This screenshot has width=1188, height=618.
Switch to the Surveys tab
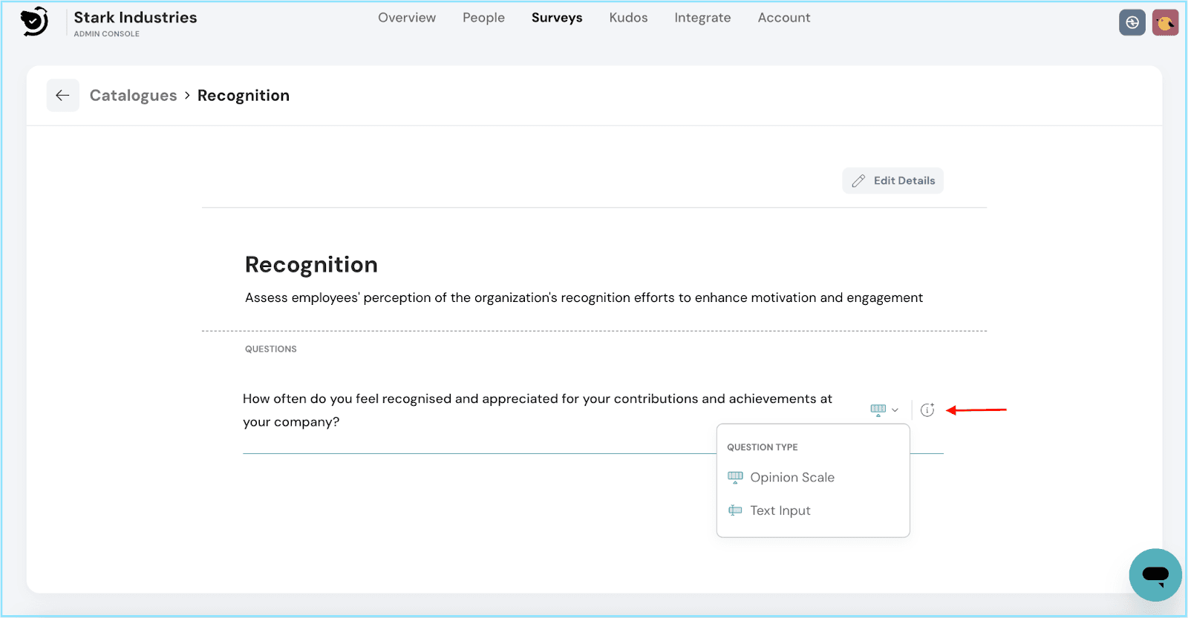(557, 18)
